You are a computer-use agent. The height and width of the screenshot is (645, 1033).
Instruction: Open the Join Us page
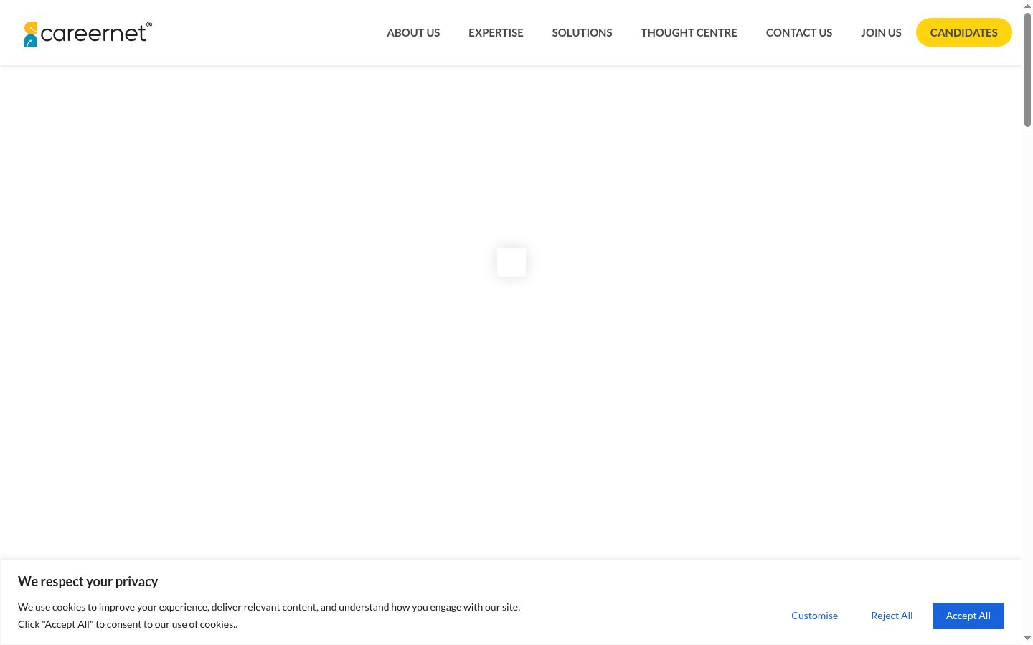[881, 32]
